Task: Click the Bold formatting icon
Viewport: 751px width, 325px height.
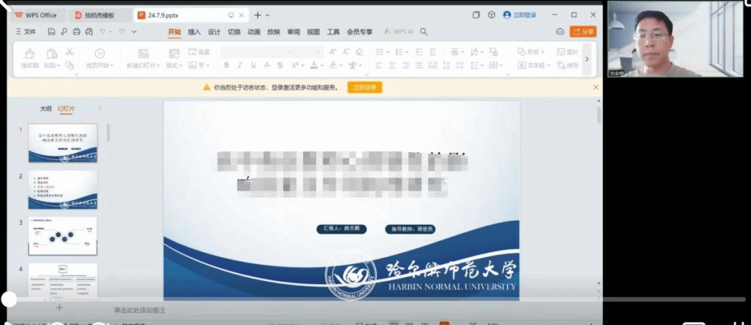Action: coord(226,65)
